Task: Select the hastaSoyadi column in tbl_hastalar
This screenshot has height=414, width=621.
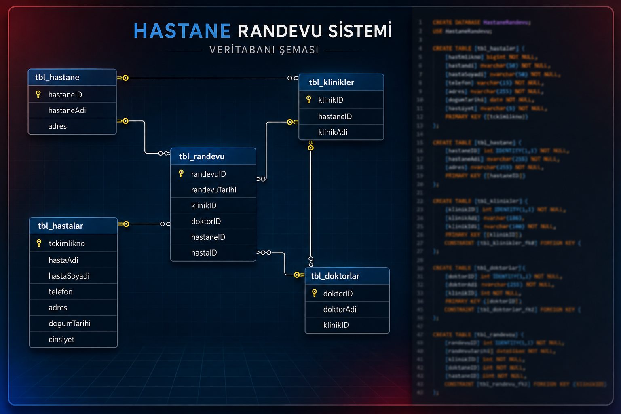Action: click(x=73, y=276)
